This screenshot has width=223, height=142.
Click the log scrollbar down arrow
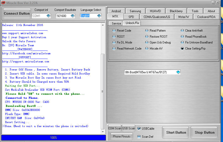coord(103,132)
